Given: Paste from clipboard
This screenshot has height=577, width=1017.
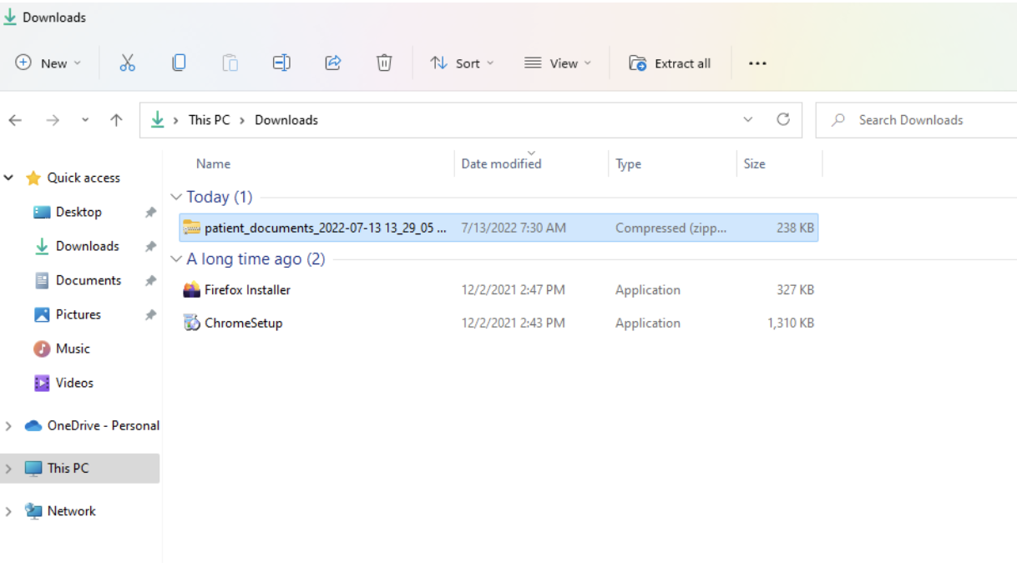Looking at the screenshot, I should (x=230, y=63).
